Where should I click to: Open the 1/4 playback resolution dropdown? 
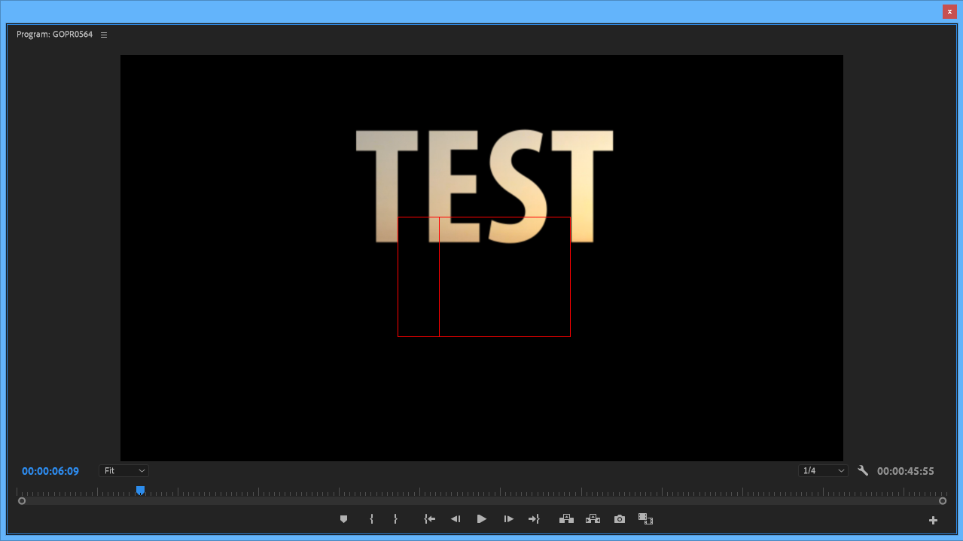tap(823, 471)
